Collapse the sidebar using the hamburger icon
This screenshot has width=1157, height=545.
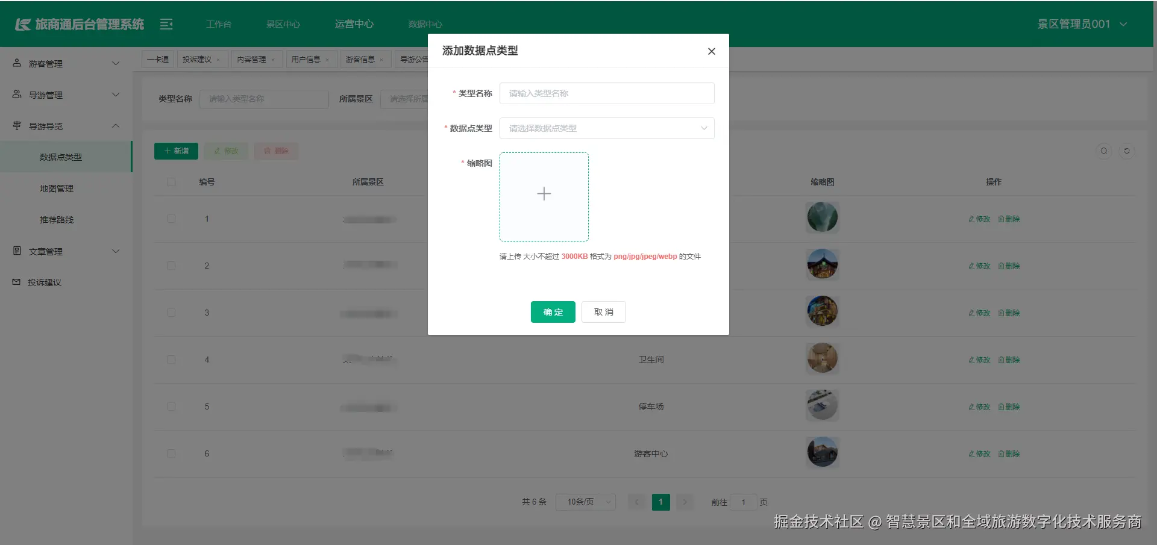166,24
